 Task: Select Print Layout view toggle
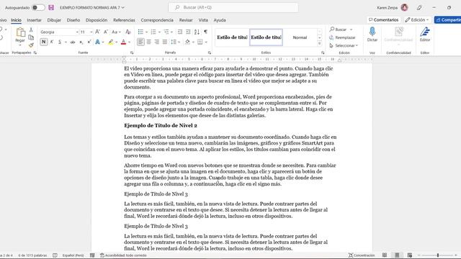(x=397, y=255)
